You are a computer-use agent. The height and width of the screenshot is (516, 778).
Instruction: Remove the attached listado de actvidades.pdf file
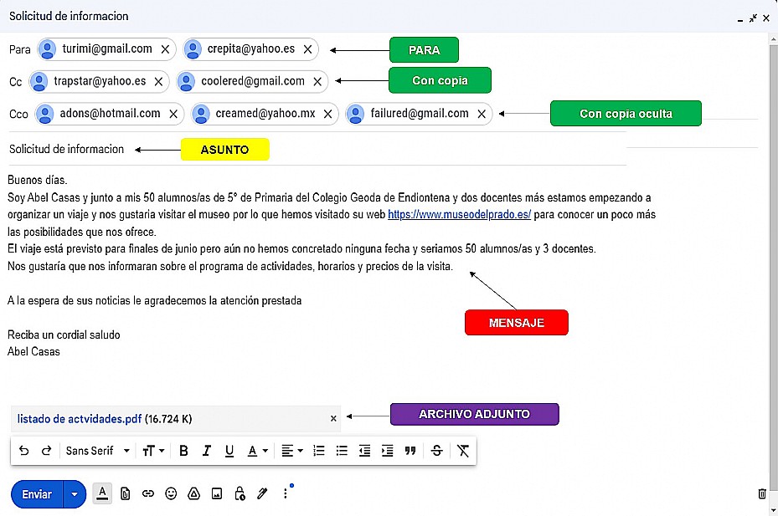[x=333, y=418]
